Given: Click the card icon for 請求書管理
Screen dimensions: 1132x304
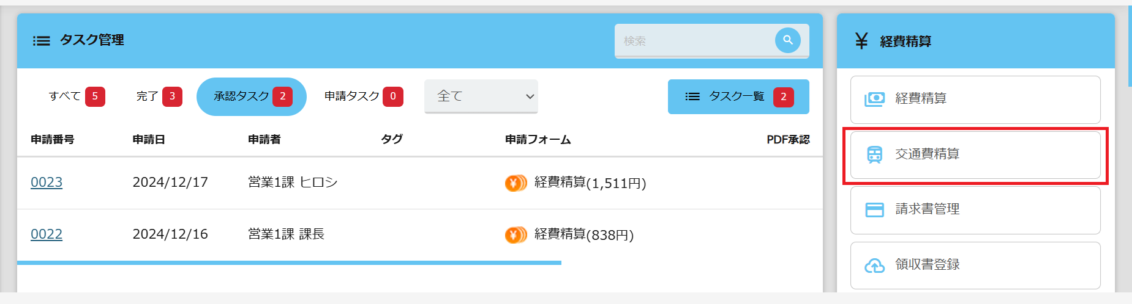Looking at the screenshot, I should [874, 210].
